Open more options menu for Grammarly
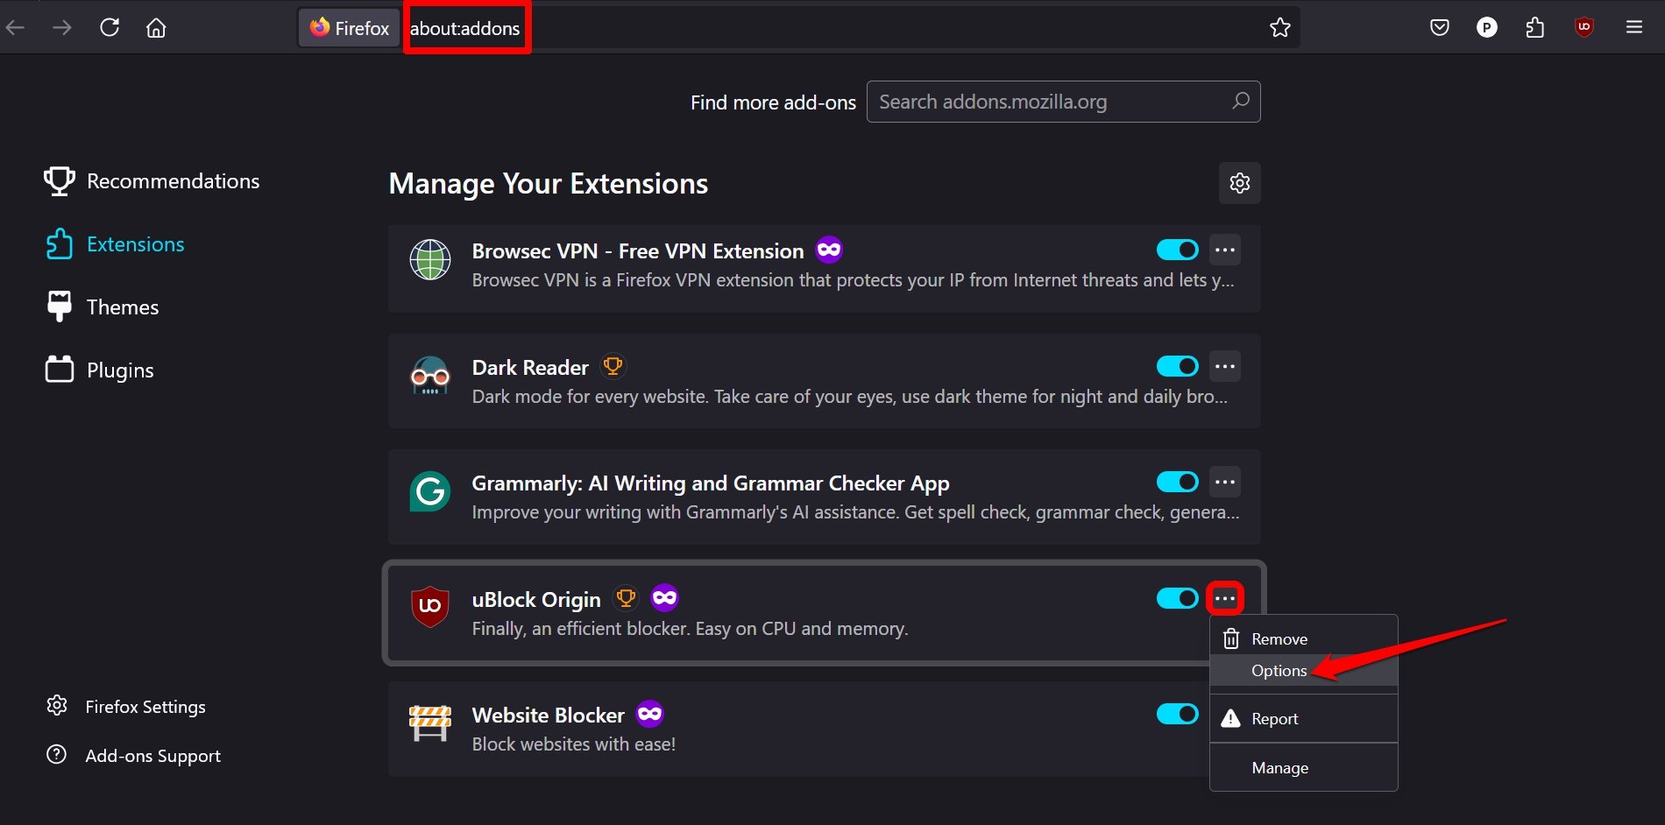This screenshot has height=825, width=1665. click(x=1225, y=482)
